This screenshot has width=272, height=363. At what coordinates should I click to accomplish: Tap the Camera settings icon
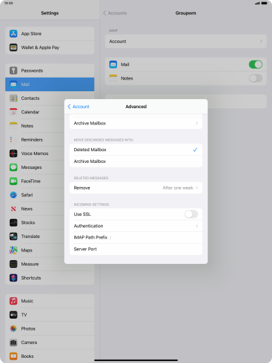click(14, 342)
